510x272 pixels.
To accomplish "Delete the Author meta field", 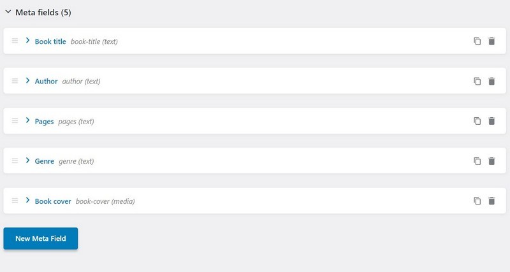I will point(492,81).
